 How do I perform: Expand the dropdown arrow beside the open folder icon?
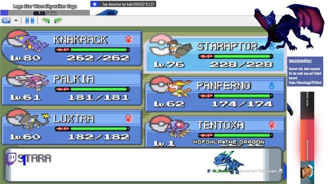(16, 20)
